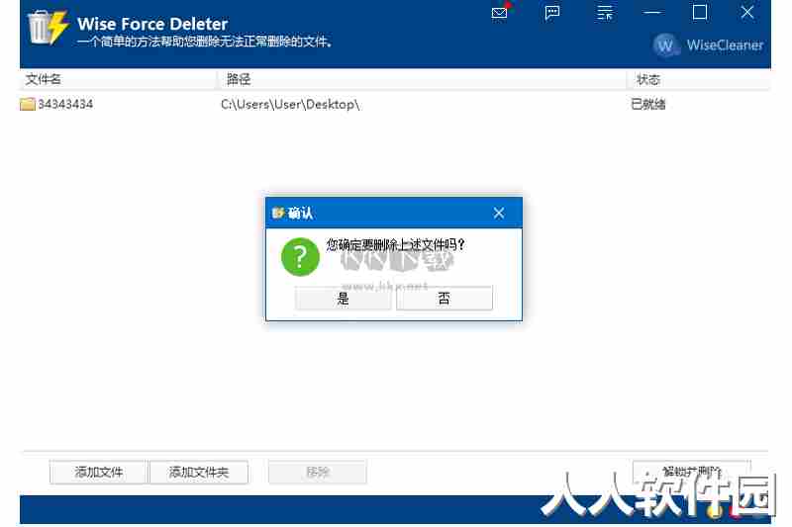Click the 已就绪 status cell
This screenshot has width=792, height=527.
pyautogui.click(x=648, y=105)
